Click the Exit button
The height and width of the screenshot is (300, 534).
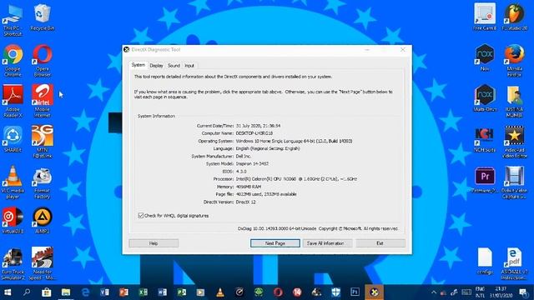point(380,243)
